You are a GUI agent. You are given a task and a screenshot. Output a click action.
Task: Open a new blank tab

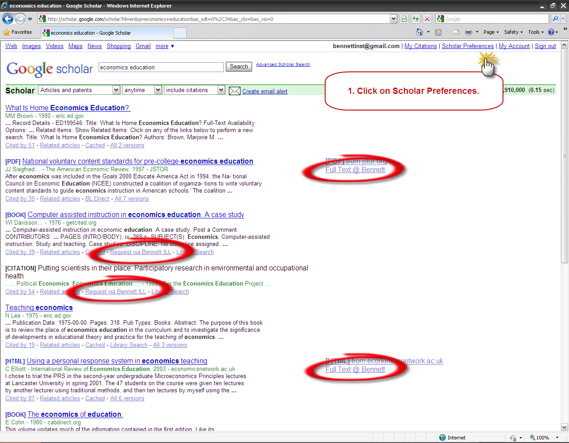pos(180,33)
